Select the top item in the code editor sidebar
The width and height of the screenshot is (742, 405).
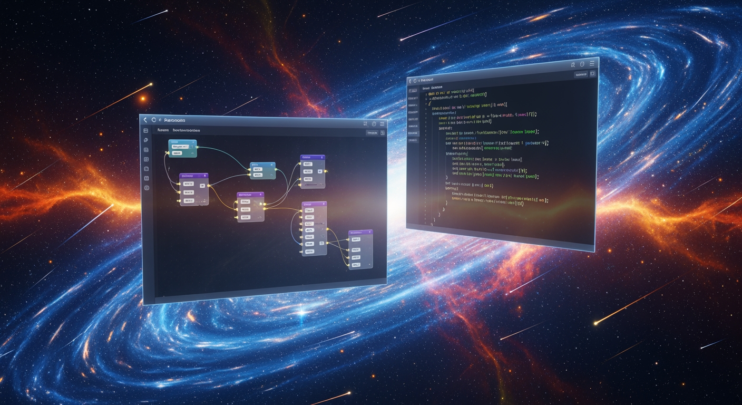click(x=413, y=91)
